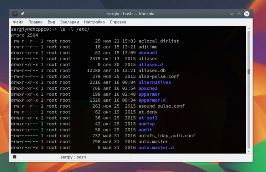Viewport: 266px width, 172px height.
Task: Minimize Konsole with the down chevron
Action: 232,14
